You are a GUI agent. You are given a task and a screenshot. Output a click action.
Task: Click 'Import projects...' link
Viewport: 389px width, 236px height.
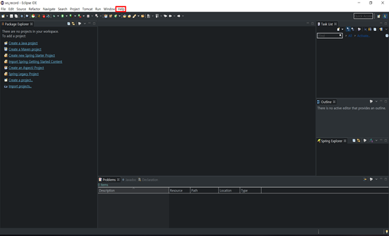pyautogui.click(x=20, y=86)
